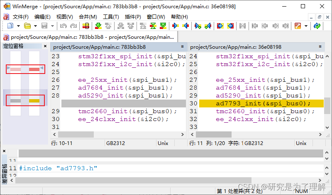Expand the Options dropdown arrow
The image size is (332, 195).
(306, 26)
